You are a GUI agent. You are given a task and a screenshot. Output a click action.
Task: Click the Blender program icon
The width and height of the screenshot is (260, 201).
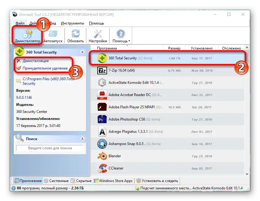click(x=102, y=156)
